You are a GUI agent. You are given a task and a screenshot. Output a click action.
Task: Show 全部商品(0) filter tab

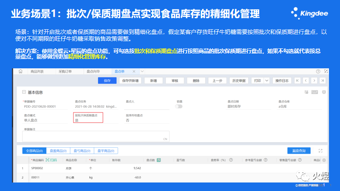[34, 151]
